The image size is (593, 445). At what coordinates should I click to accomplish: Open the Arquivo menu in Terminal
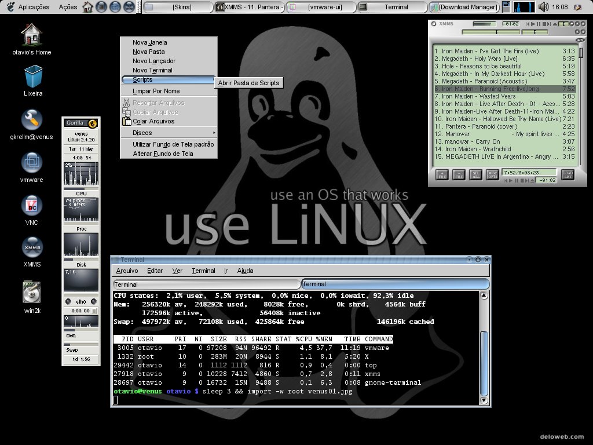click(127, 271)
